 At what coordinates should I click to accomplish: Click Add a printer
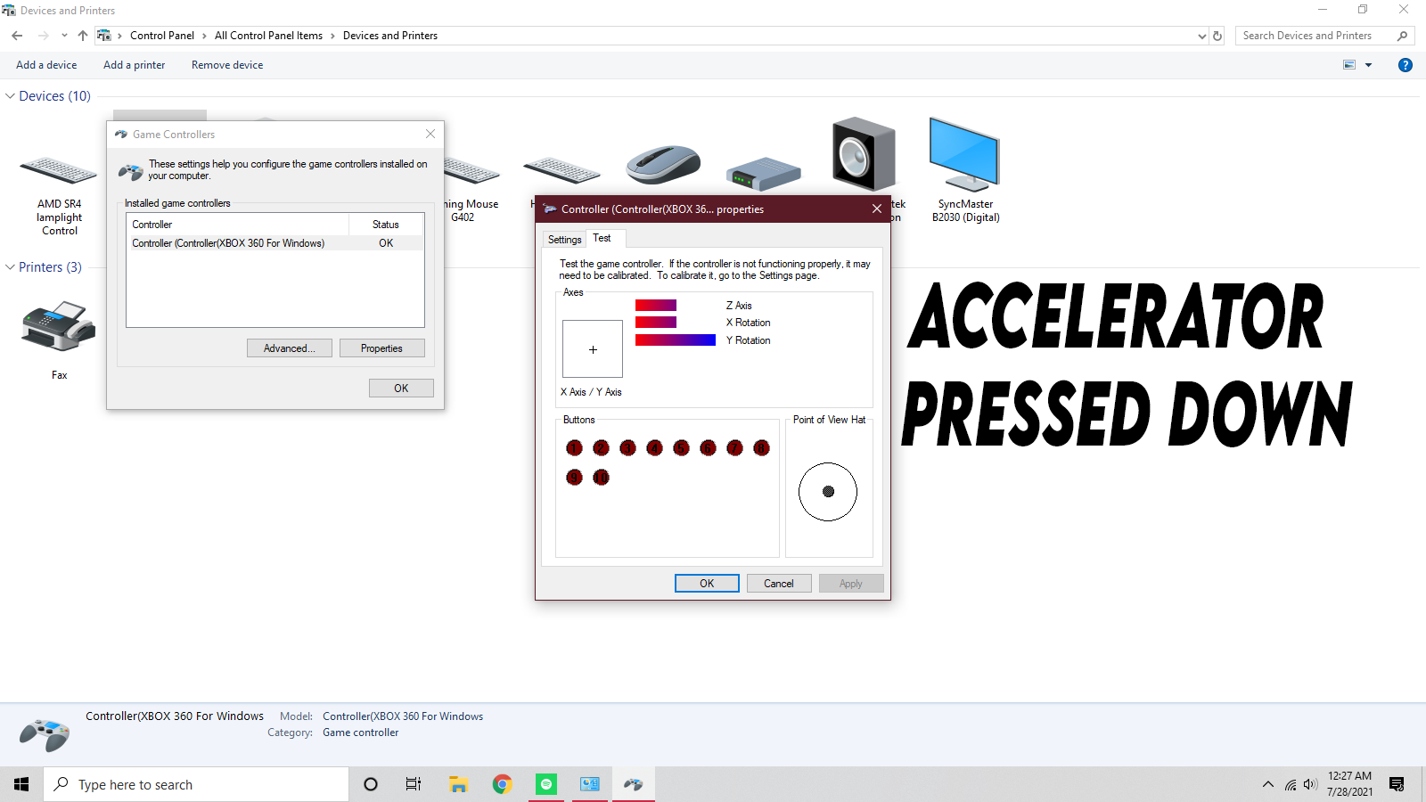click(134, 65)
